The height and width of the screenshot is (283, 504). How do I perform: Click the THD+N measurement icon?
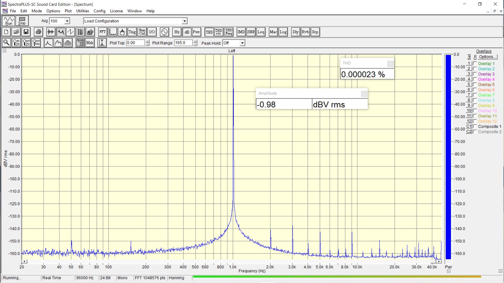tap(218, 32)
